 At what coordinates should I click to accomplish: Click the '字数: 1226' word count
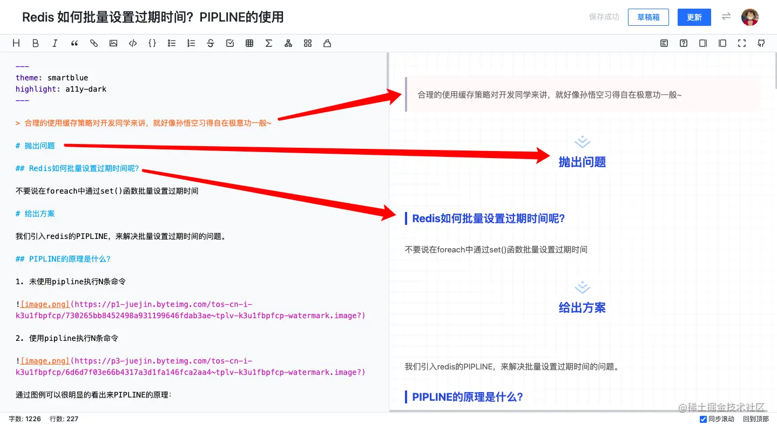(25, 419)
